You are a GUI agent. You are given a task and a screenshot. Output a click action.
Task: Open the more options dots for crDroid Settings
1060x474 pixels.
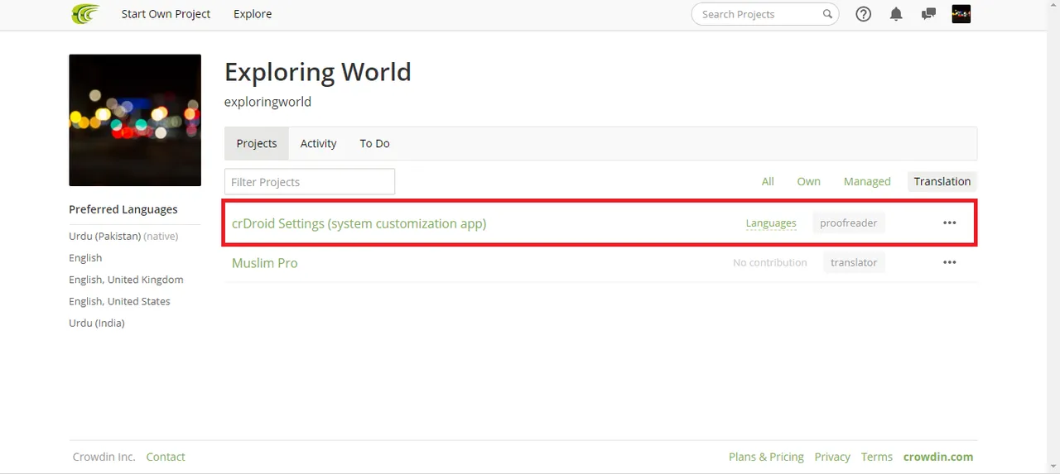click(949, 223)
